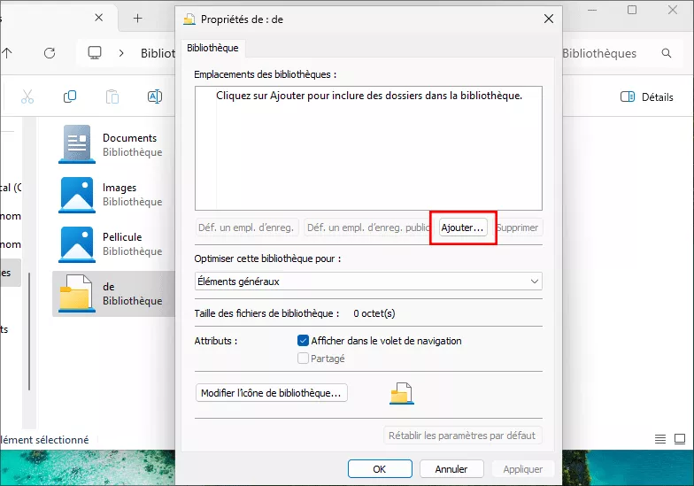Maximize the Explorer window
This screenshot has width=694, height=486.
[x=632, y=10]
